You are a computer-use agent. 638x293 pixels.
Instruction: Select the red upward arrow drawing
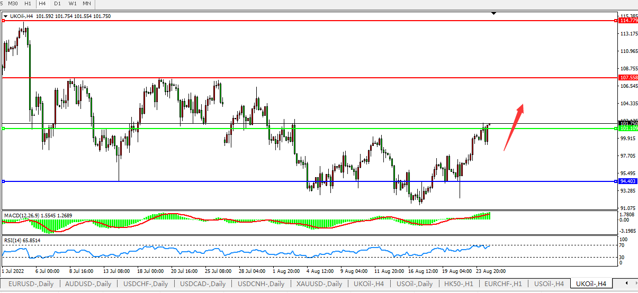coord(514,126)
